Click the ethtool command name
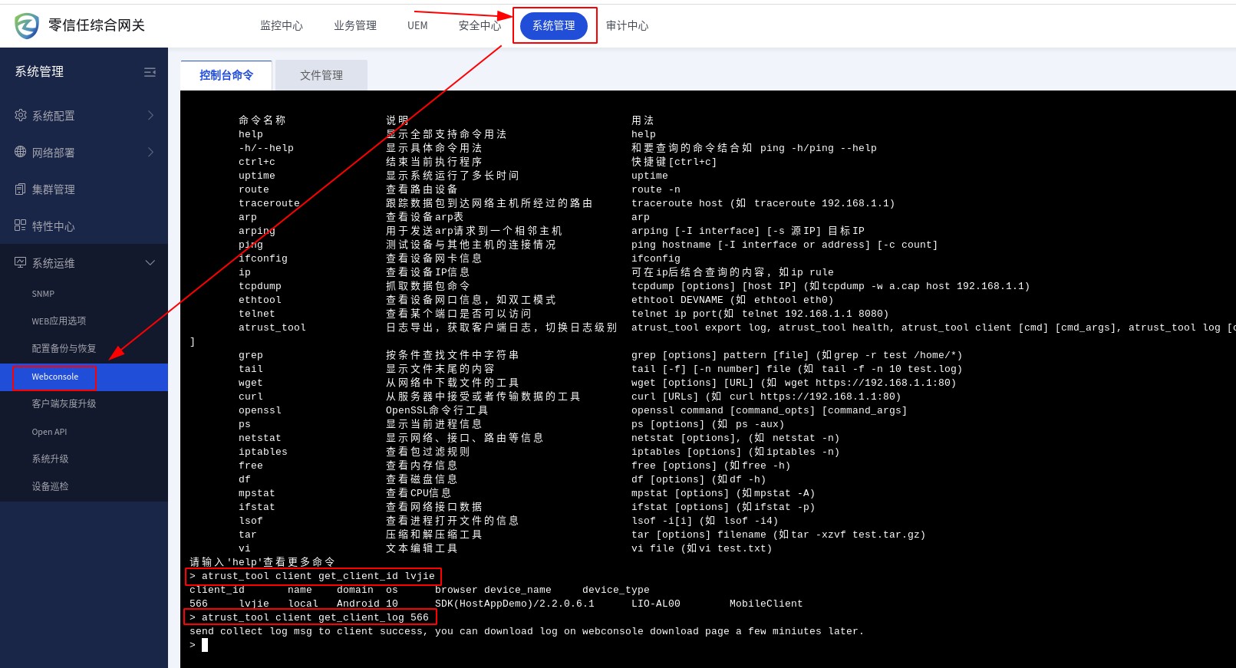The height and width of the screenshot is (668, 1236). 260,300
